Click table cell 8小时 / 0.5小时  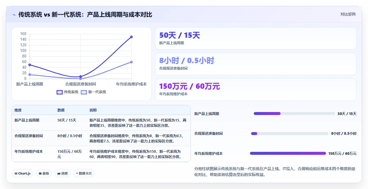tap(70, 136)
